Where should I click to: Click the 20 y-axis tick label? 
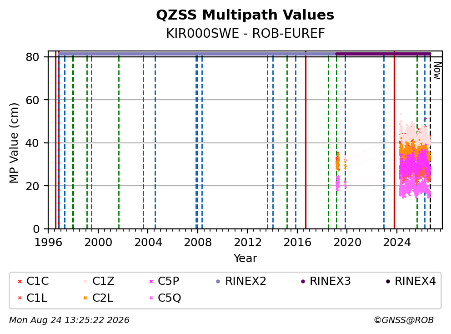32,186
